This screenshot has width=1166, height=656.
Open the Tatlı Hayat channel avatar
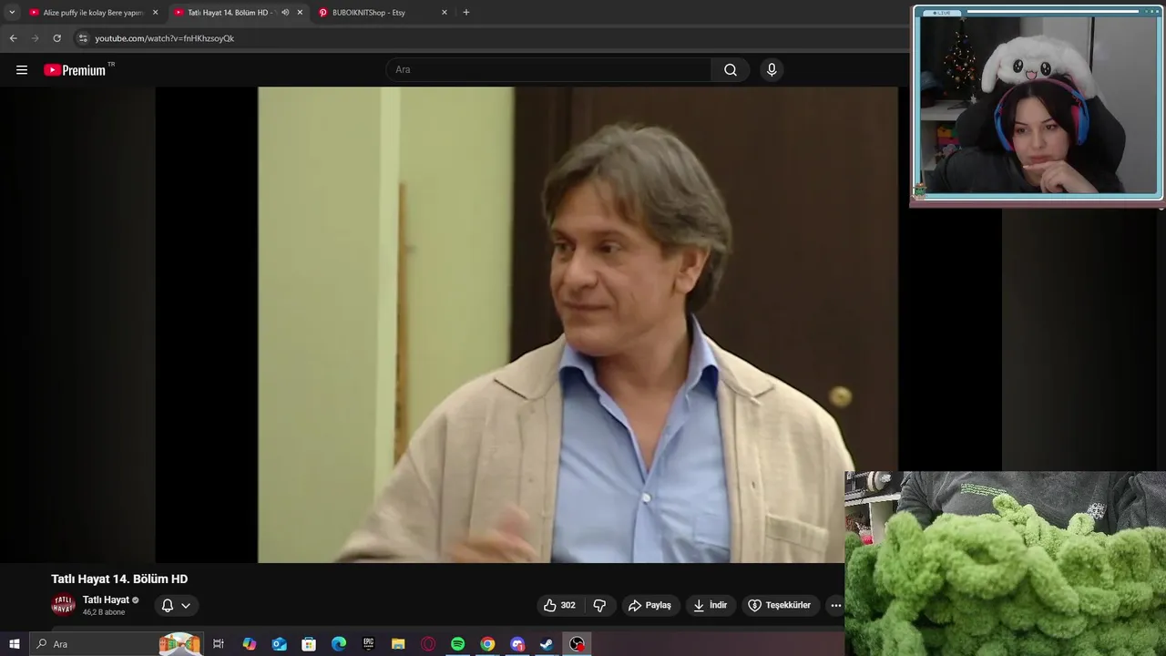point(63,605)
